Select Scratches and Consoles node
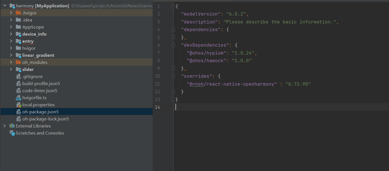Screen dimensions: 389x171 tap(40, 133)
